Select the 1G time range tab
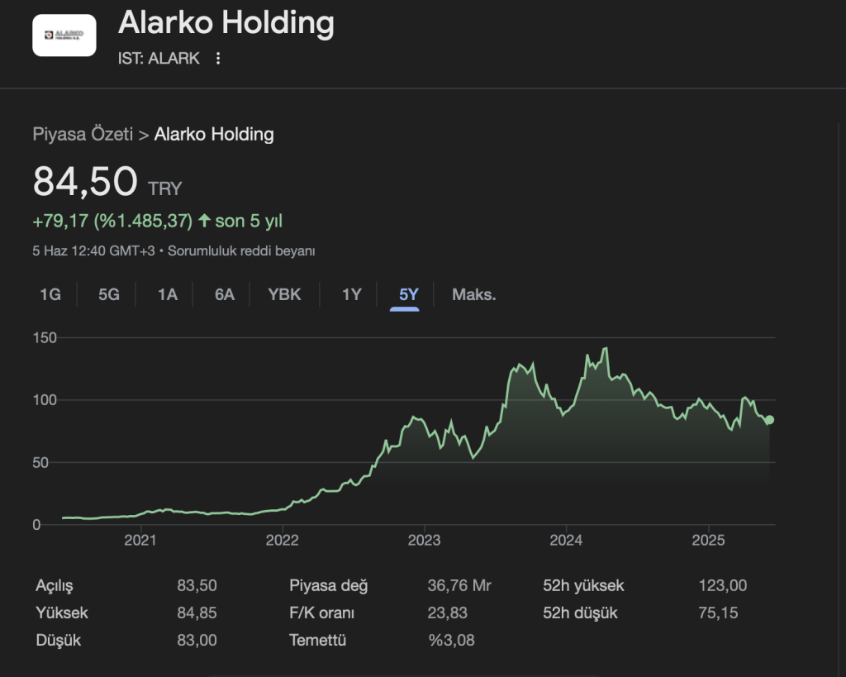The height and width of the screenshot is (677, 846). click(50, 294)
